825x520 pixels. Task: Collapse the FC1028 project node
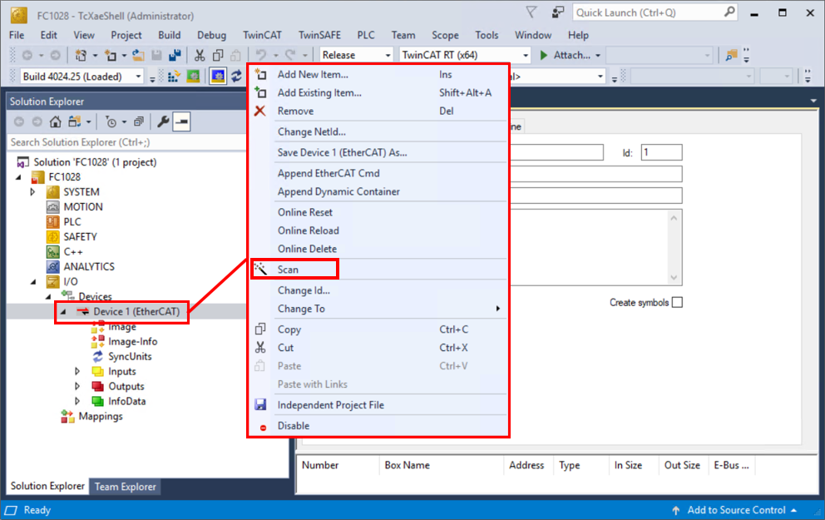point(19,177)
